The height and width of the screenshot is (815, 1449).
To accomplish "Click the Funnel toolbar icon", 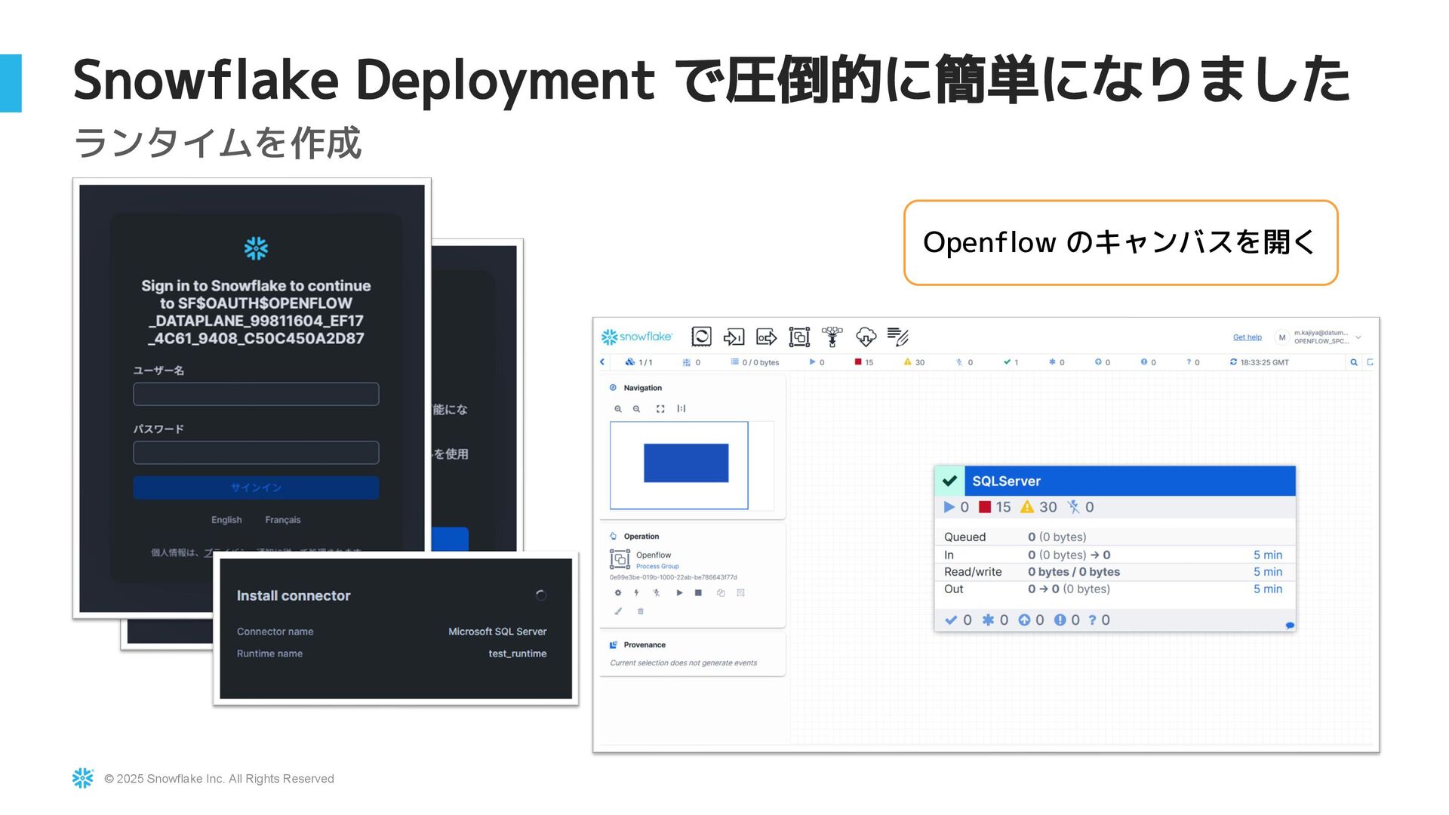I will tap(832, 337).
